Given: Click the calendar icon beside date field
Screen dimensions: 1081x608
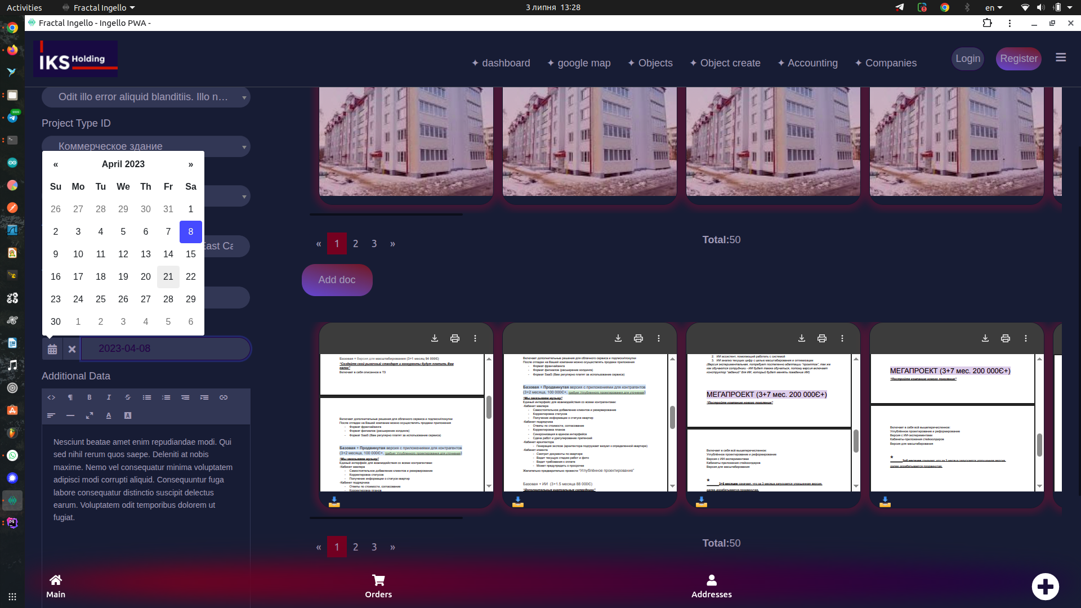Looking at the screenshot, I should tap(52, 349).
